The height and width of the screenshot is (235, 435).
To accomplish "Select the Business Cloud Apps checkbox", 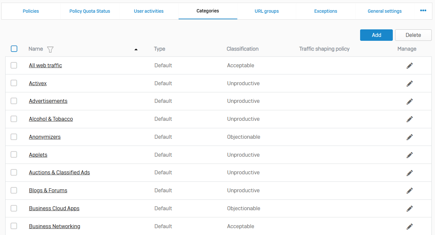I will click(x=14, y=208).
